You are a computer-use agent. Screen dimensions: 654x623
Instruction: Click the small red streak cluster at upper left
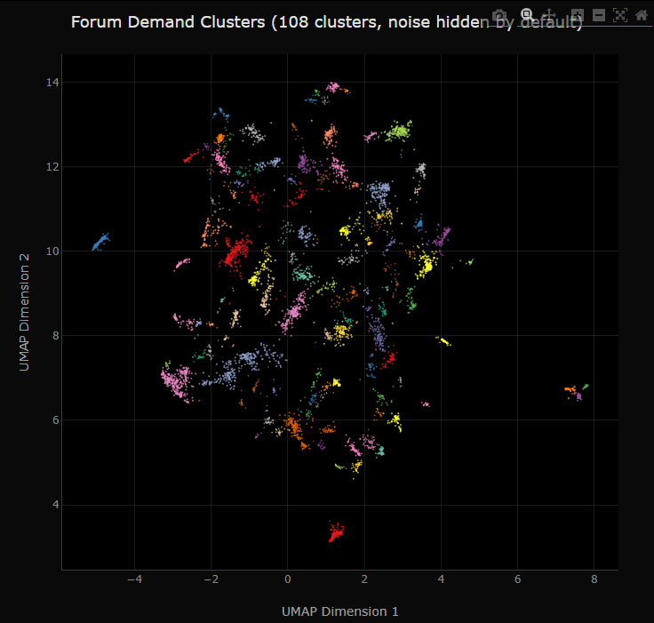point(191,157)
